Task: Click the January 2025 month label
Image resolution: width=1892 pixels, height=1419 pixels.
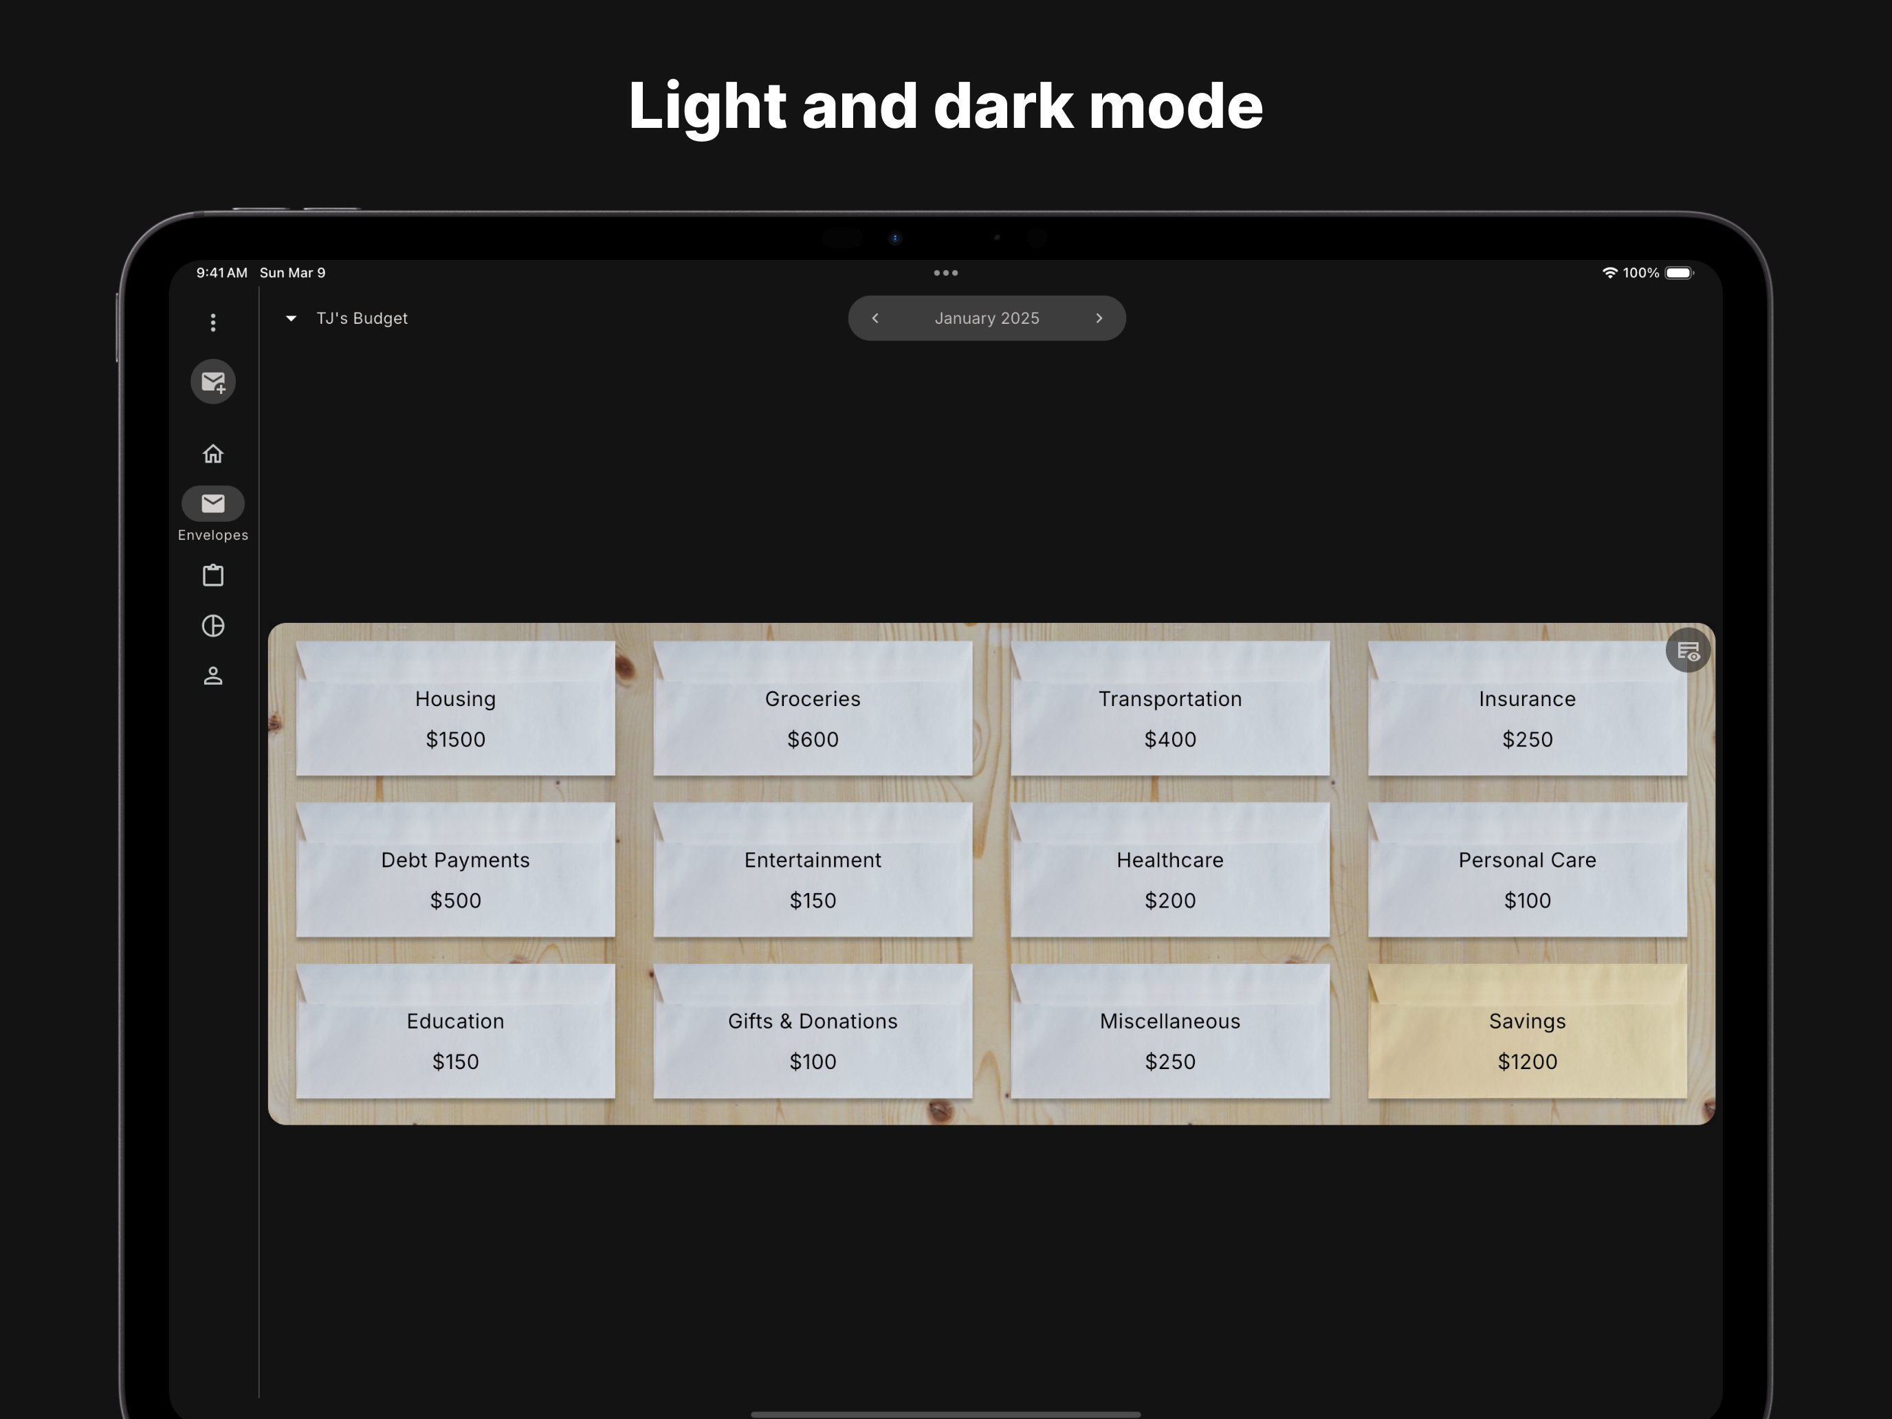Action: point(986,318)
